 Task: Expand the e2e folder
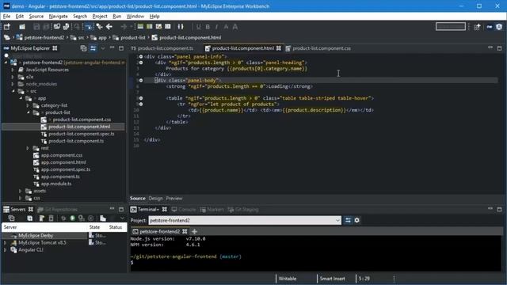pos(13,77)
